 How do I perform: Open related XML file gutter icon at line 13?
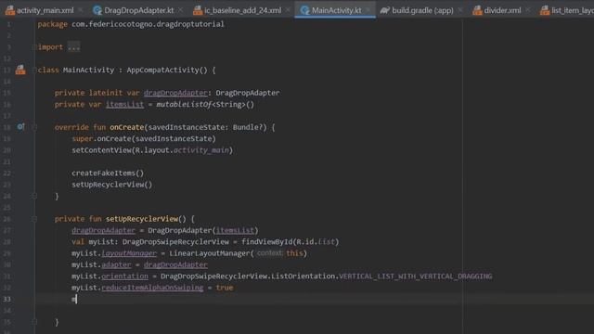coord(20,71)
